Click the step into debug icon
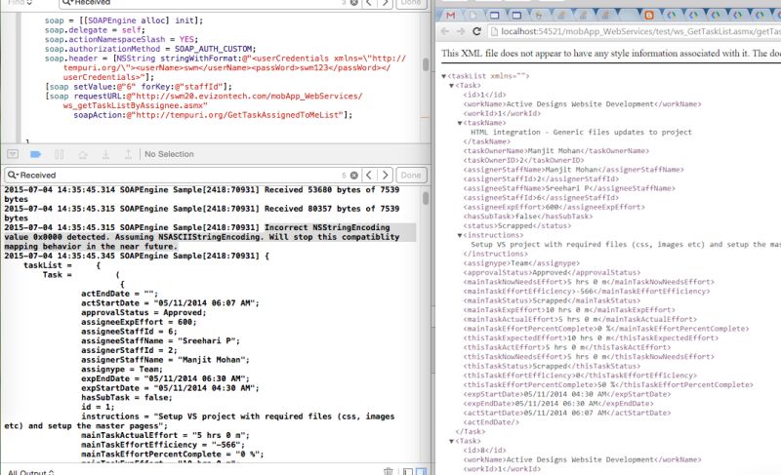The height and width of the screenshot is (475, 781). [x=105, y=154]
